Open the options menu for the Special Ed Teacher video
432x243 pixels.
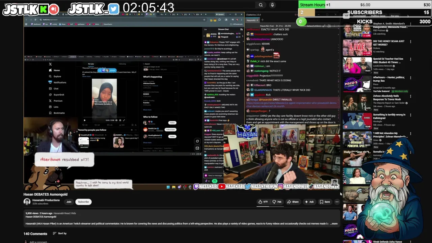[x=410, y=59]
